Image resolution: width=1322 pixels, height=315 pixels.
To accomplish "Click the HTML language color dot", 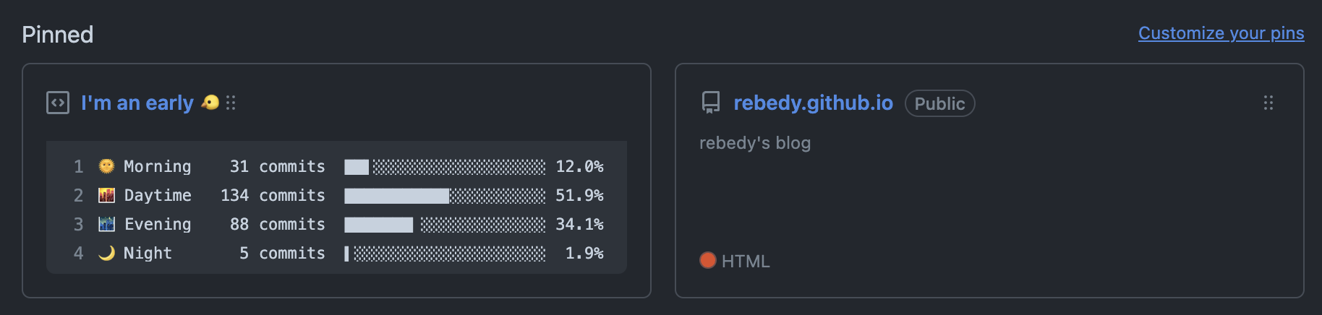I will (708, 260).
